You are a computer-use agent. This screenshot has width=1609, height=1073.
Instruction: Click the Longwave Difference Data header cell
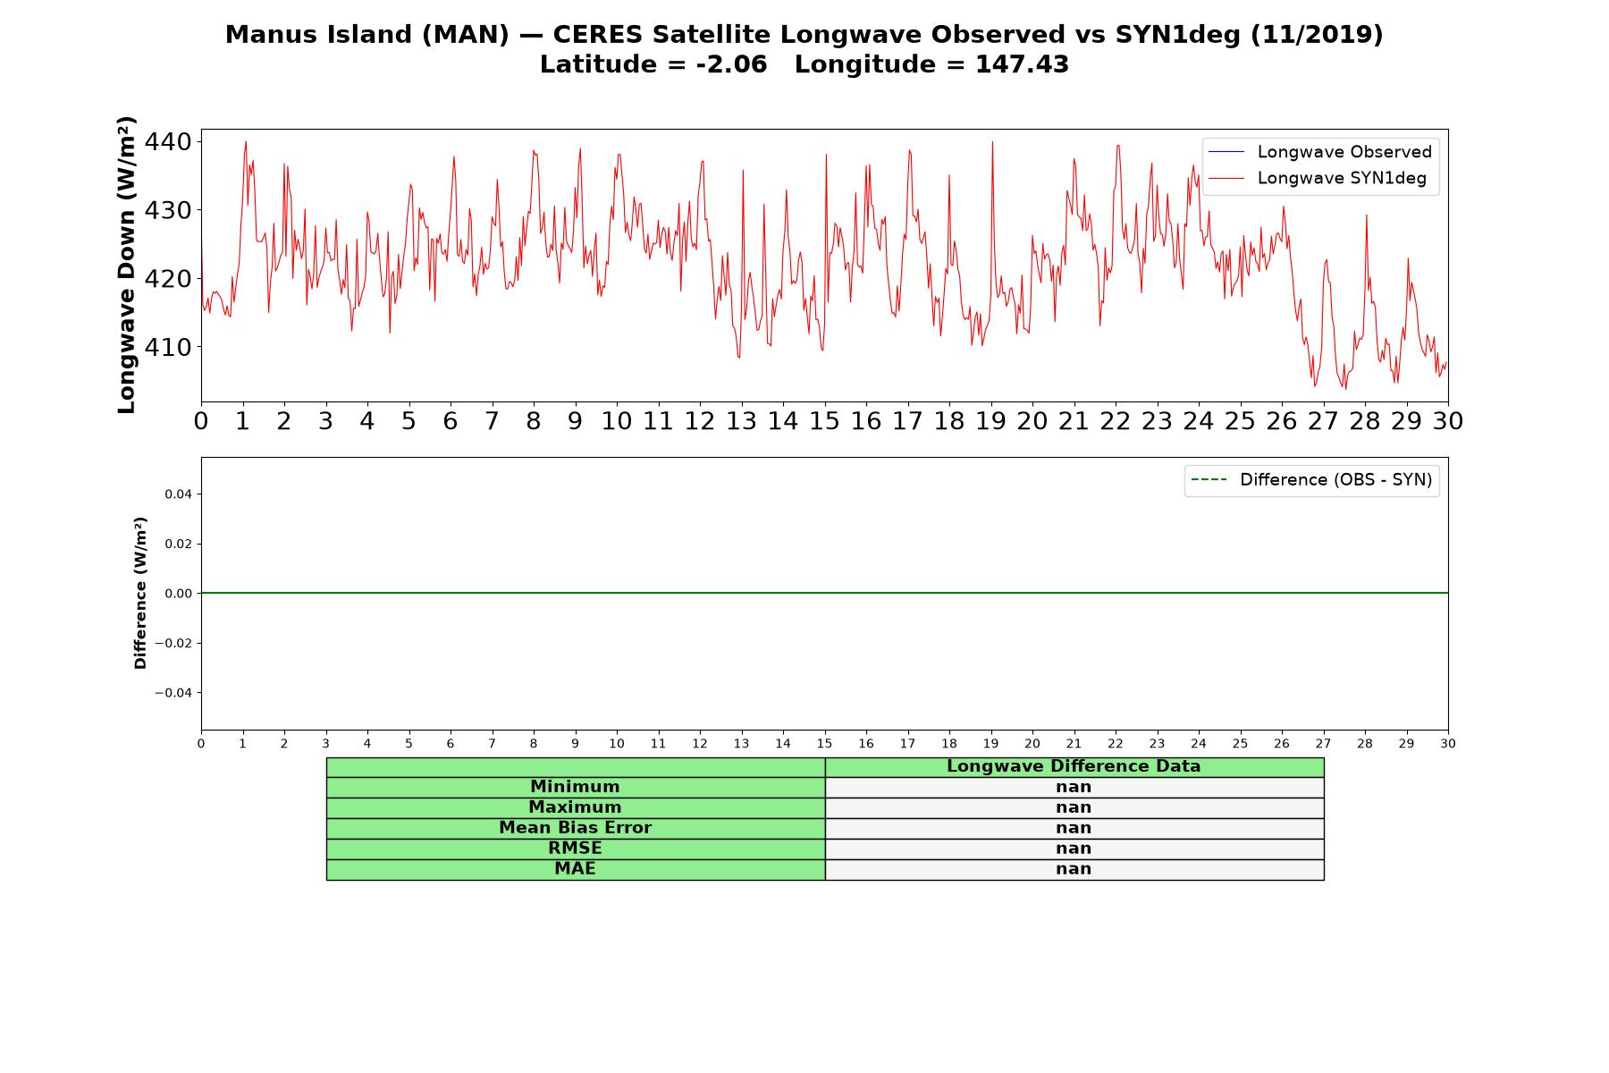coord(1074,766)
